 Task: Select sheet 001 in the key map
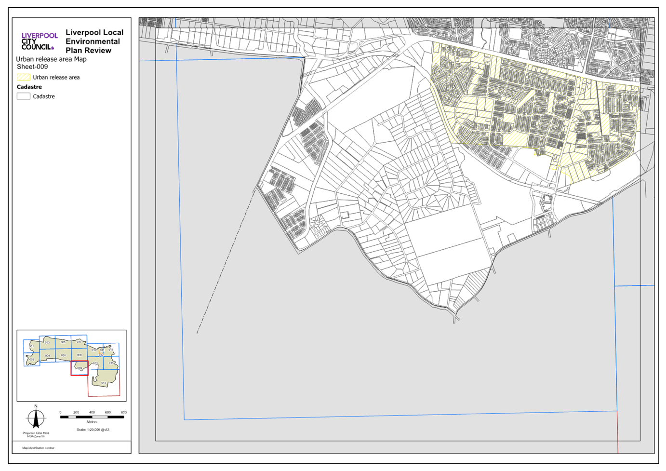click(31, 346)
